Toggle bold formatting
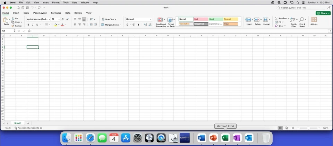Image resolution: width=333 pixels, height=146 pixels. (28, 25)
